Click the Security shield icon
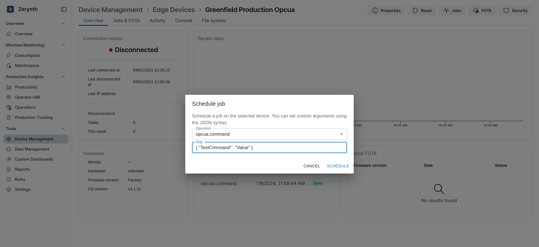 click(506, 10)
